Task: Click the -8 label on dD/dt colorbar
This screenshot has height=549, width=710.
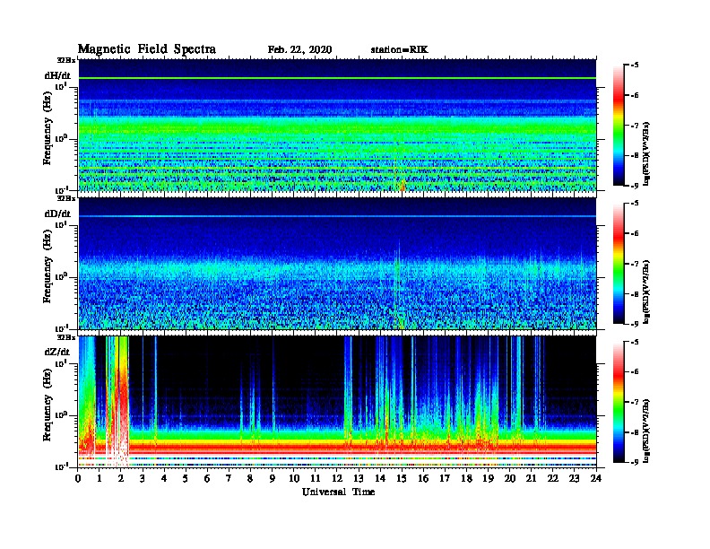Action: (635, 294)
